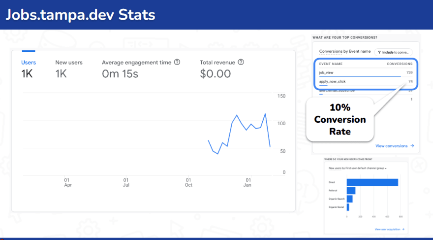Viewport: 433px width, 240px height.
Task: Open the View conversions link
Action: pos(392,146)
